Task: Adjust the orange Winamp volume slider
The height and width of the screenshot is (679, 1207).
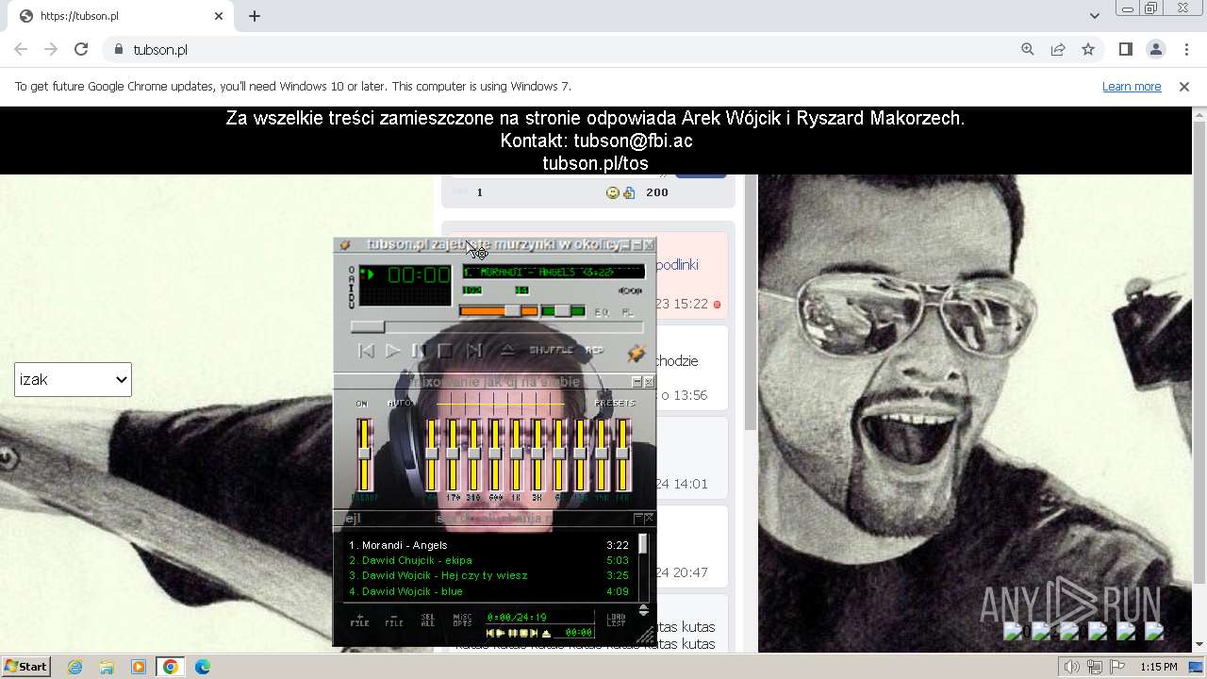Action: click(x=498, y=311)
